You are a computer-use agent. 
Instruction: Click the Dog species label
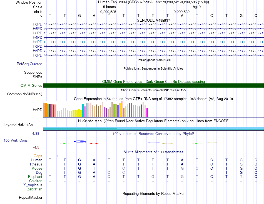pos(39,173)
